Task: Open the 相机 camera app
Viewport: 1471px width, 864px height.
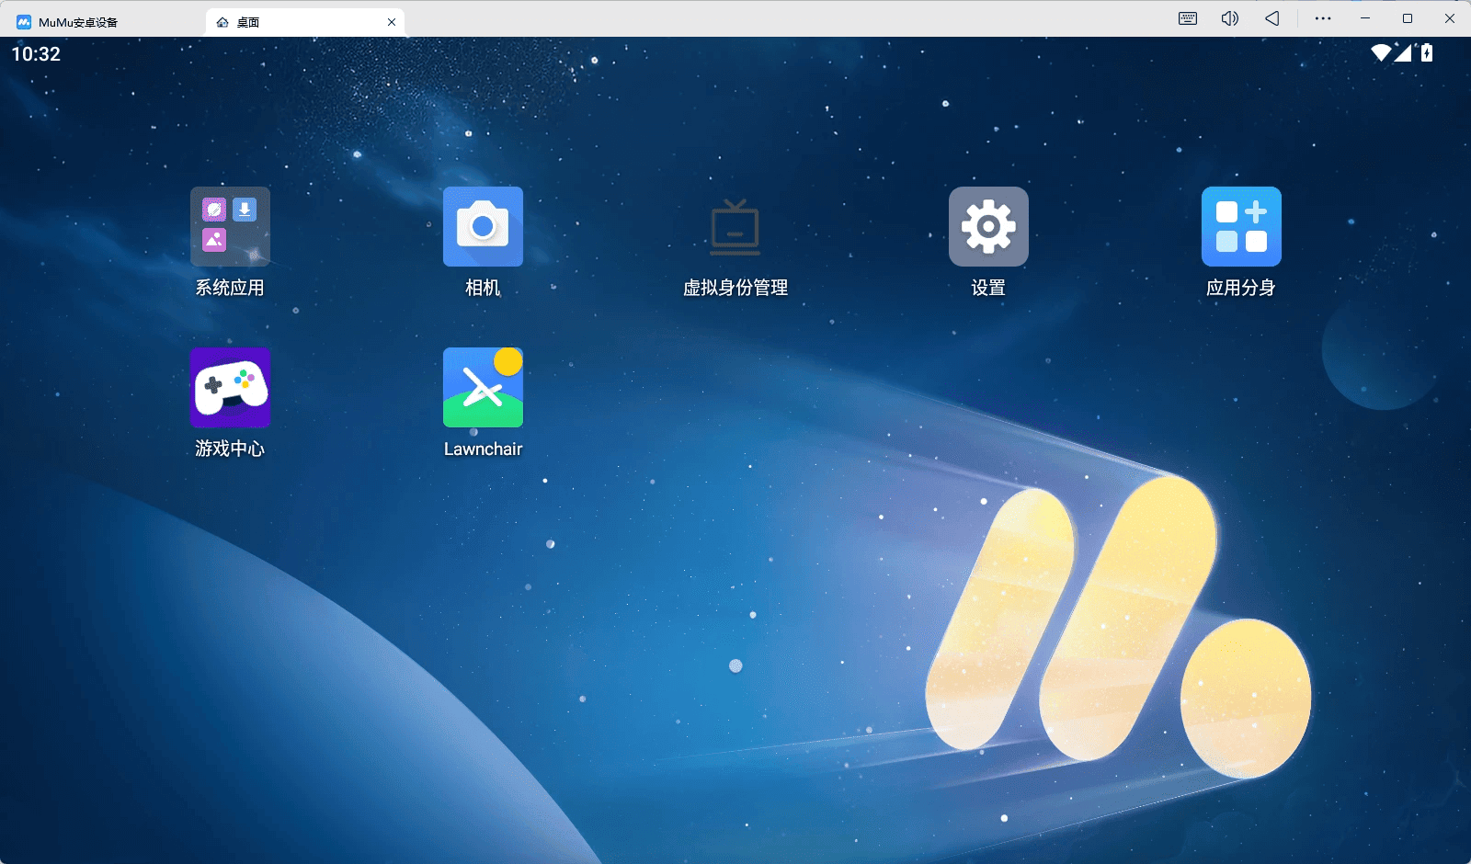Action: [483, 227]
